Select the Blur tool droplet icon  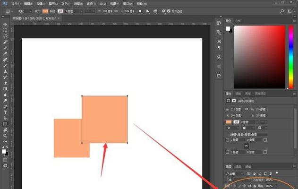click(x=5, y=94)
